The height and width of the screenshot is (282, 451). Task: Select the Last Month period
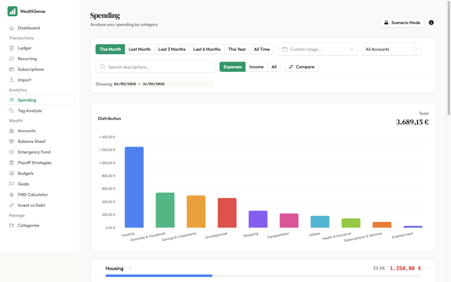(x=140, y=49)
